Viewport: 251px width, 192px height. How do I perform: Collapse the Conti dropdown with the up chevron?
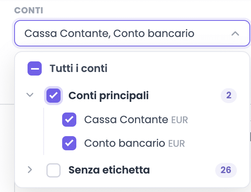tap(235, 33)
